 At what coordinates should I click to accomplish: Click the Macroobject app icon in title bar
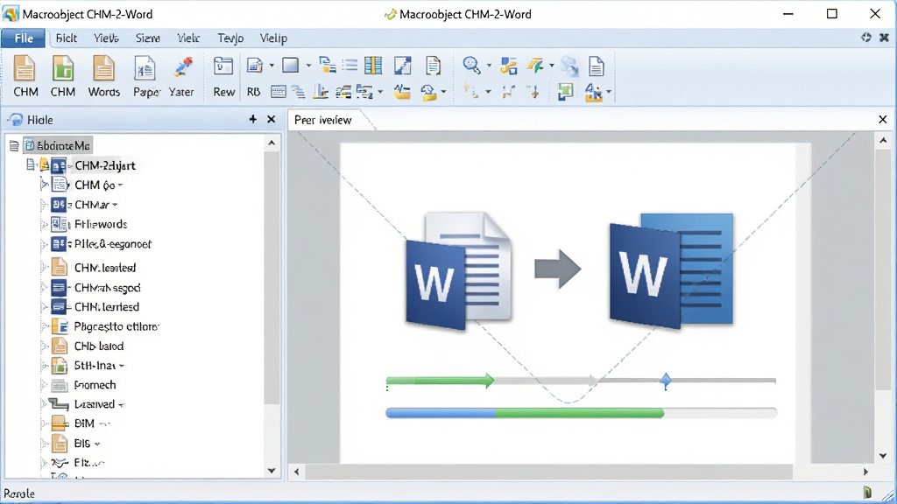click(x=11, y=14)
